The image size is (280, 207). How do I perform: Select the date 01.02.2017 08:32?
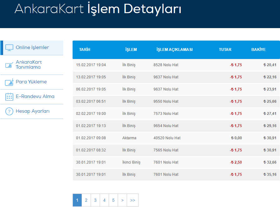[91, 150]
